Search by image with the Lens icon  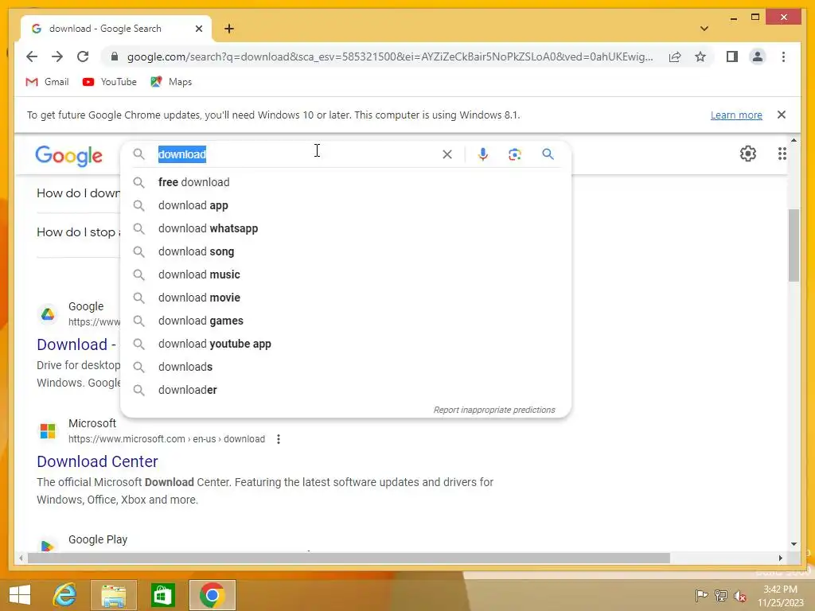point(515,154)
